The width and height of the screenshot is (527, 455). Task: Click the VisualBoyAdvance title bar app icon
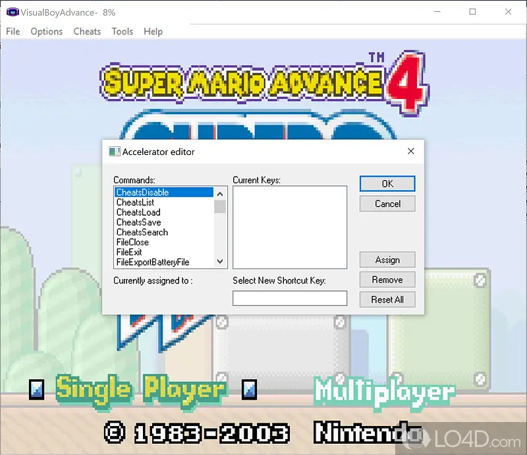11,12
